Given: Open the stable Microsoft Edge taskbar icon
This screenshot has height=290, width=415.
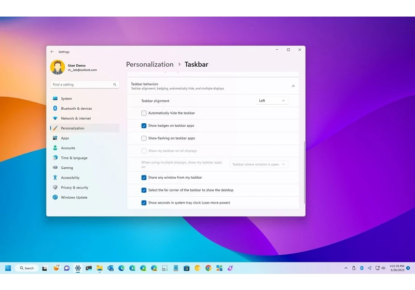Looking at the screenshot, I should (x=121, y=268).
